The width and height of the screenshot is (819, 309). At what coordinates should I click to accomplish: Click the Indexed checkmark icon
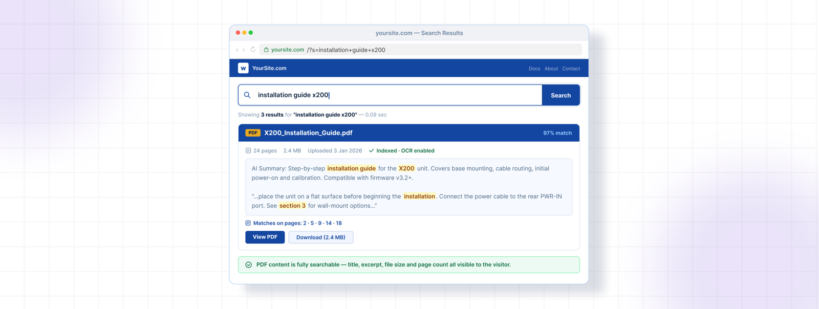[372, 151]
